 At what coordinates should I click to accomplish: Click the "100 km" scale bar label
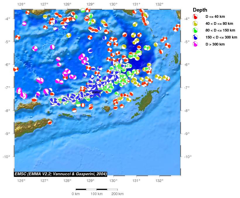click(x=96, y=194)
